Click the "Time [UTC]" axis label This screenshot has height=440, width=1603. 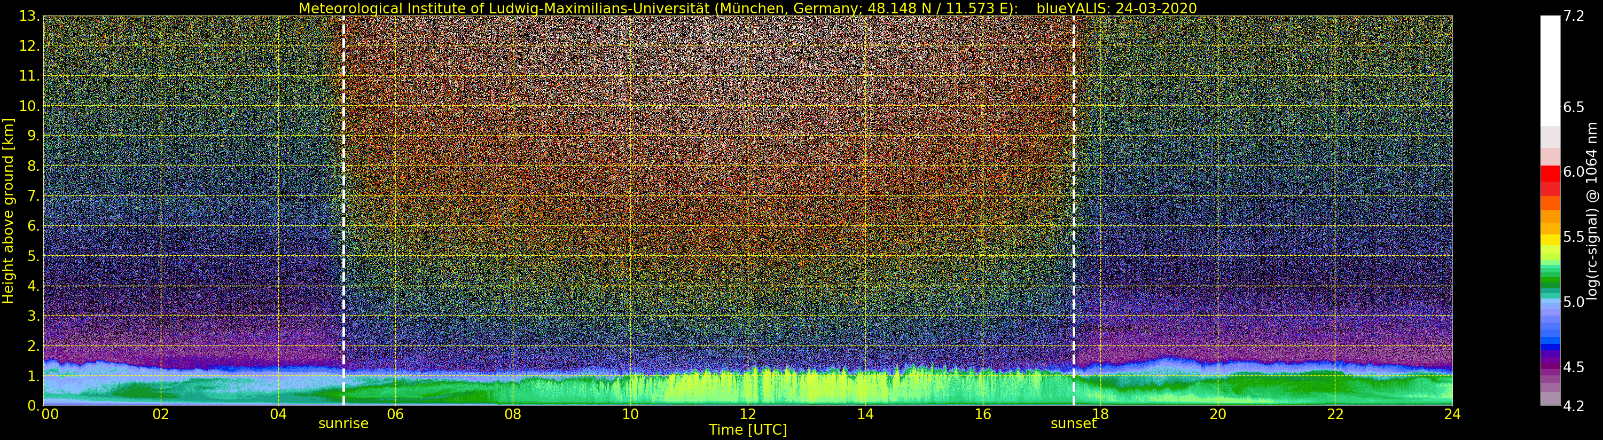pos(747,430)
